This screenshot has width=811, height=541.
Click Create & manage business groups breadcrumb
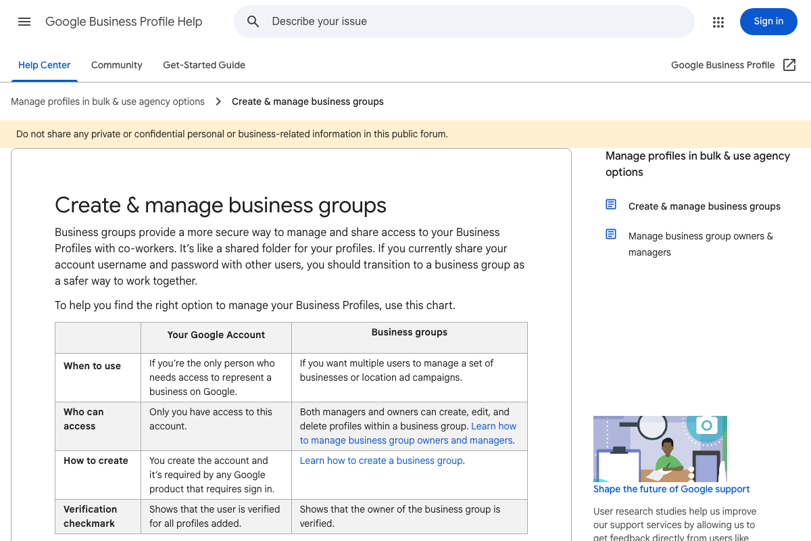308,101
